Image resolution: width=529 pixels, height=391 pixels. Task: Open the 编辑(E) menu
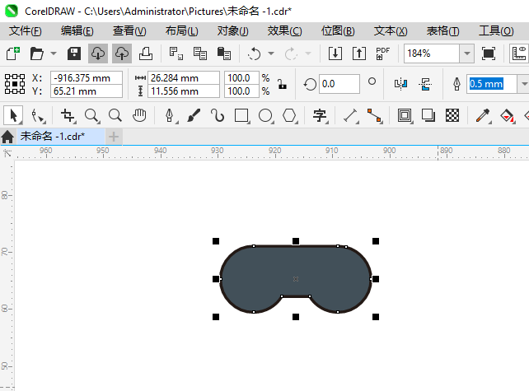[x=77, y=31]
